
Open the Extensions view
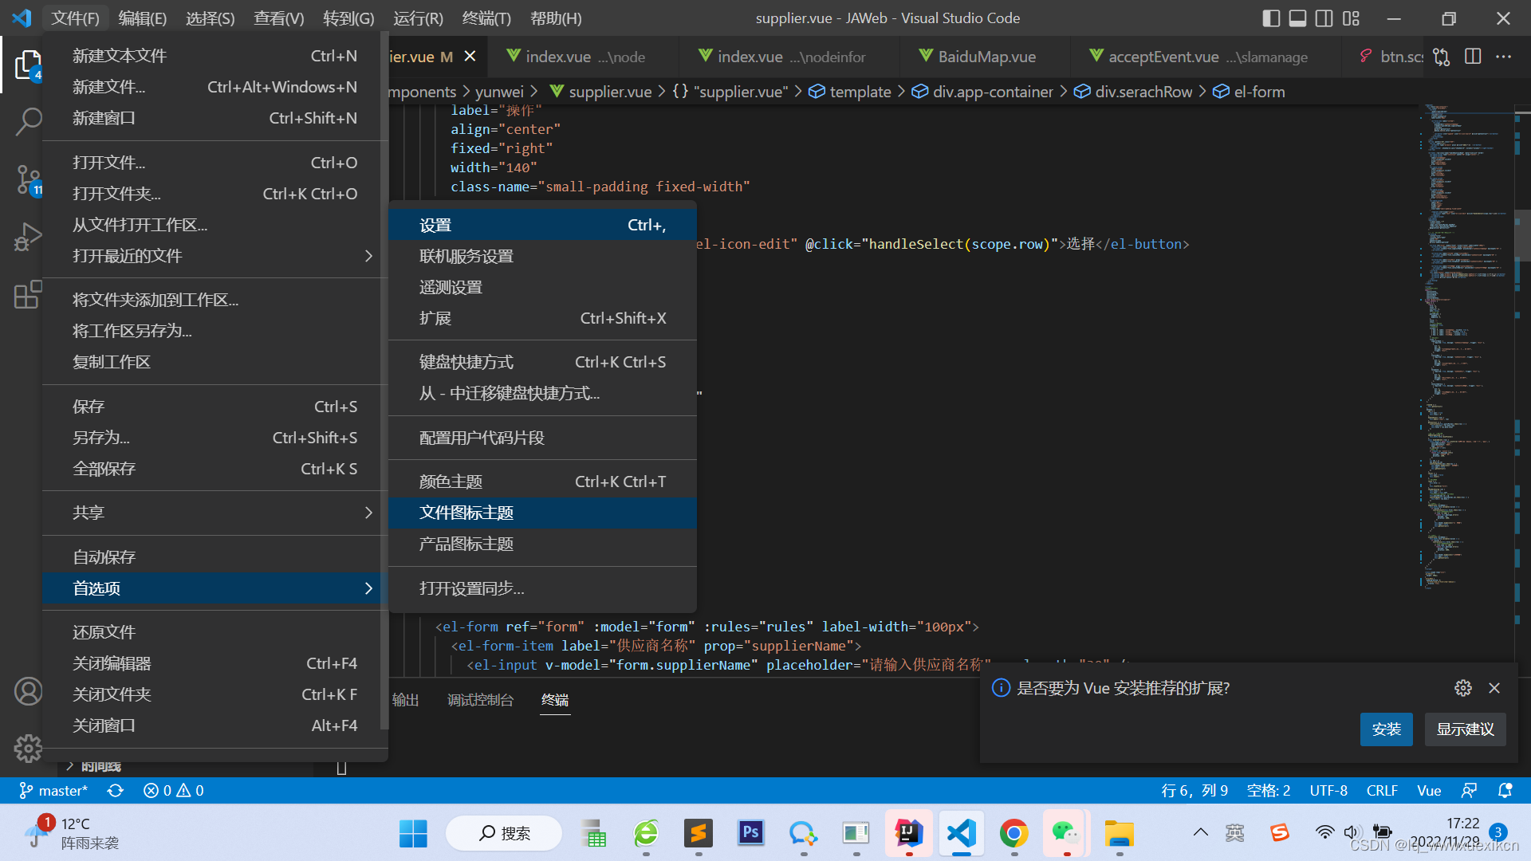tap(29, 294)
